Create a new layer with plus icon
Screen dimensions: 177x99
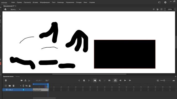click(x=6, y=86)
